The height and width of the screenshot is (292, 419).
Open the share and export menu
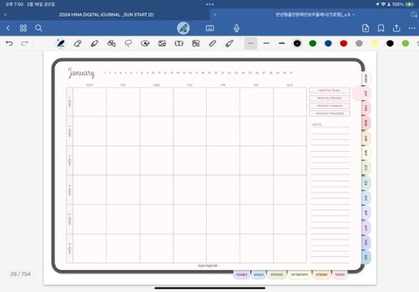(x=396, y=28)
